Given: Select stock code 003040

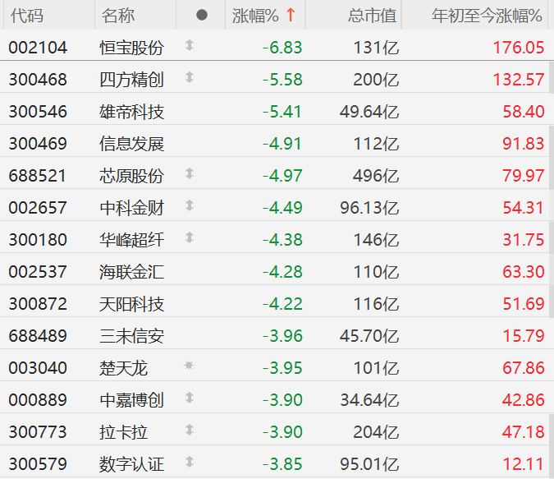Looking at the screenshot, I should (x=38, y=368).
